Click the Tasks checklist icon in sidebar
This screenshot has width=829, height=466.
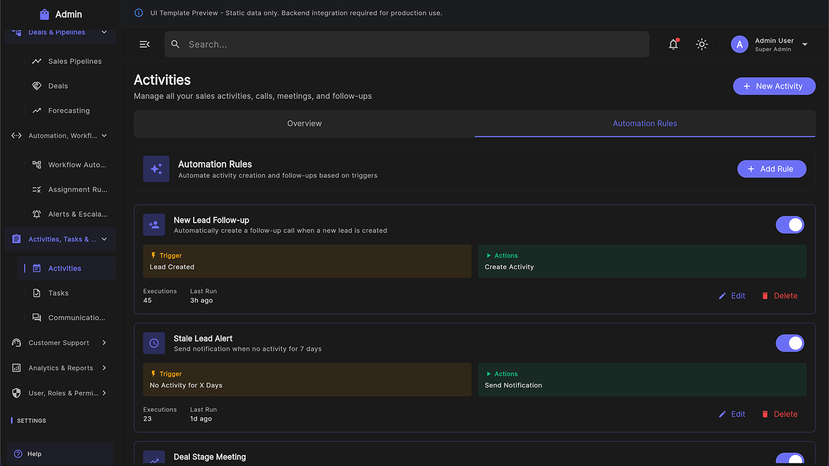pyautogui.click(x=37, y=293)
